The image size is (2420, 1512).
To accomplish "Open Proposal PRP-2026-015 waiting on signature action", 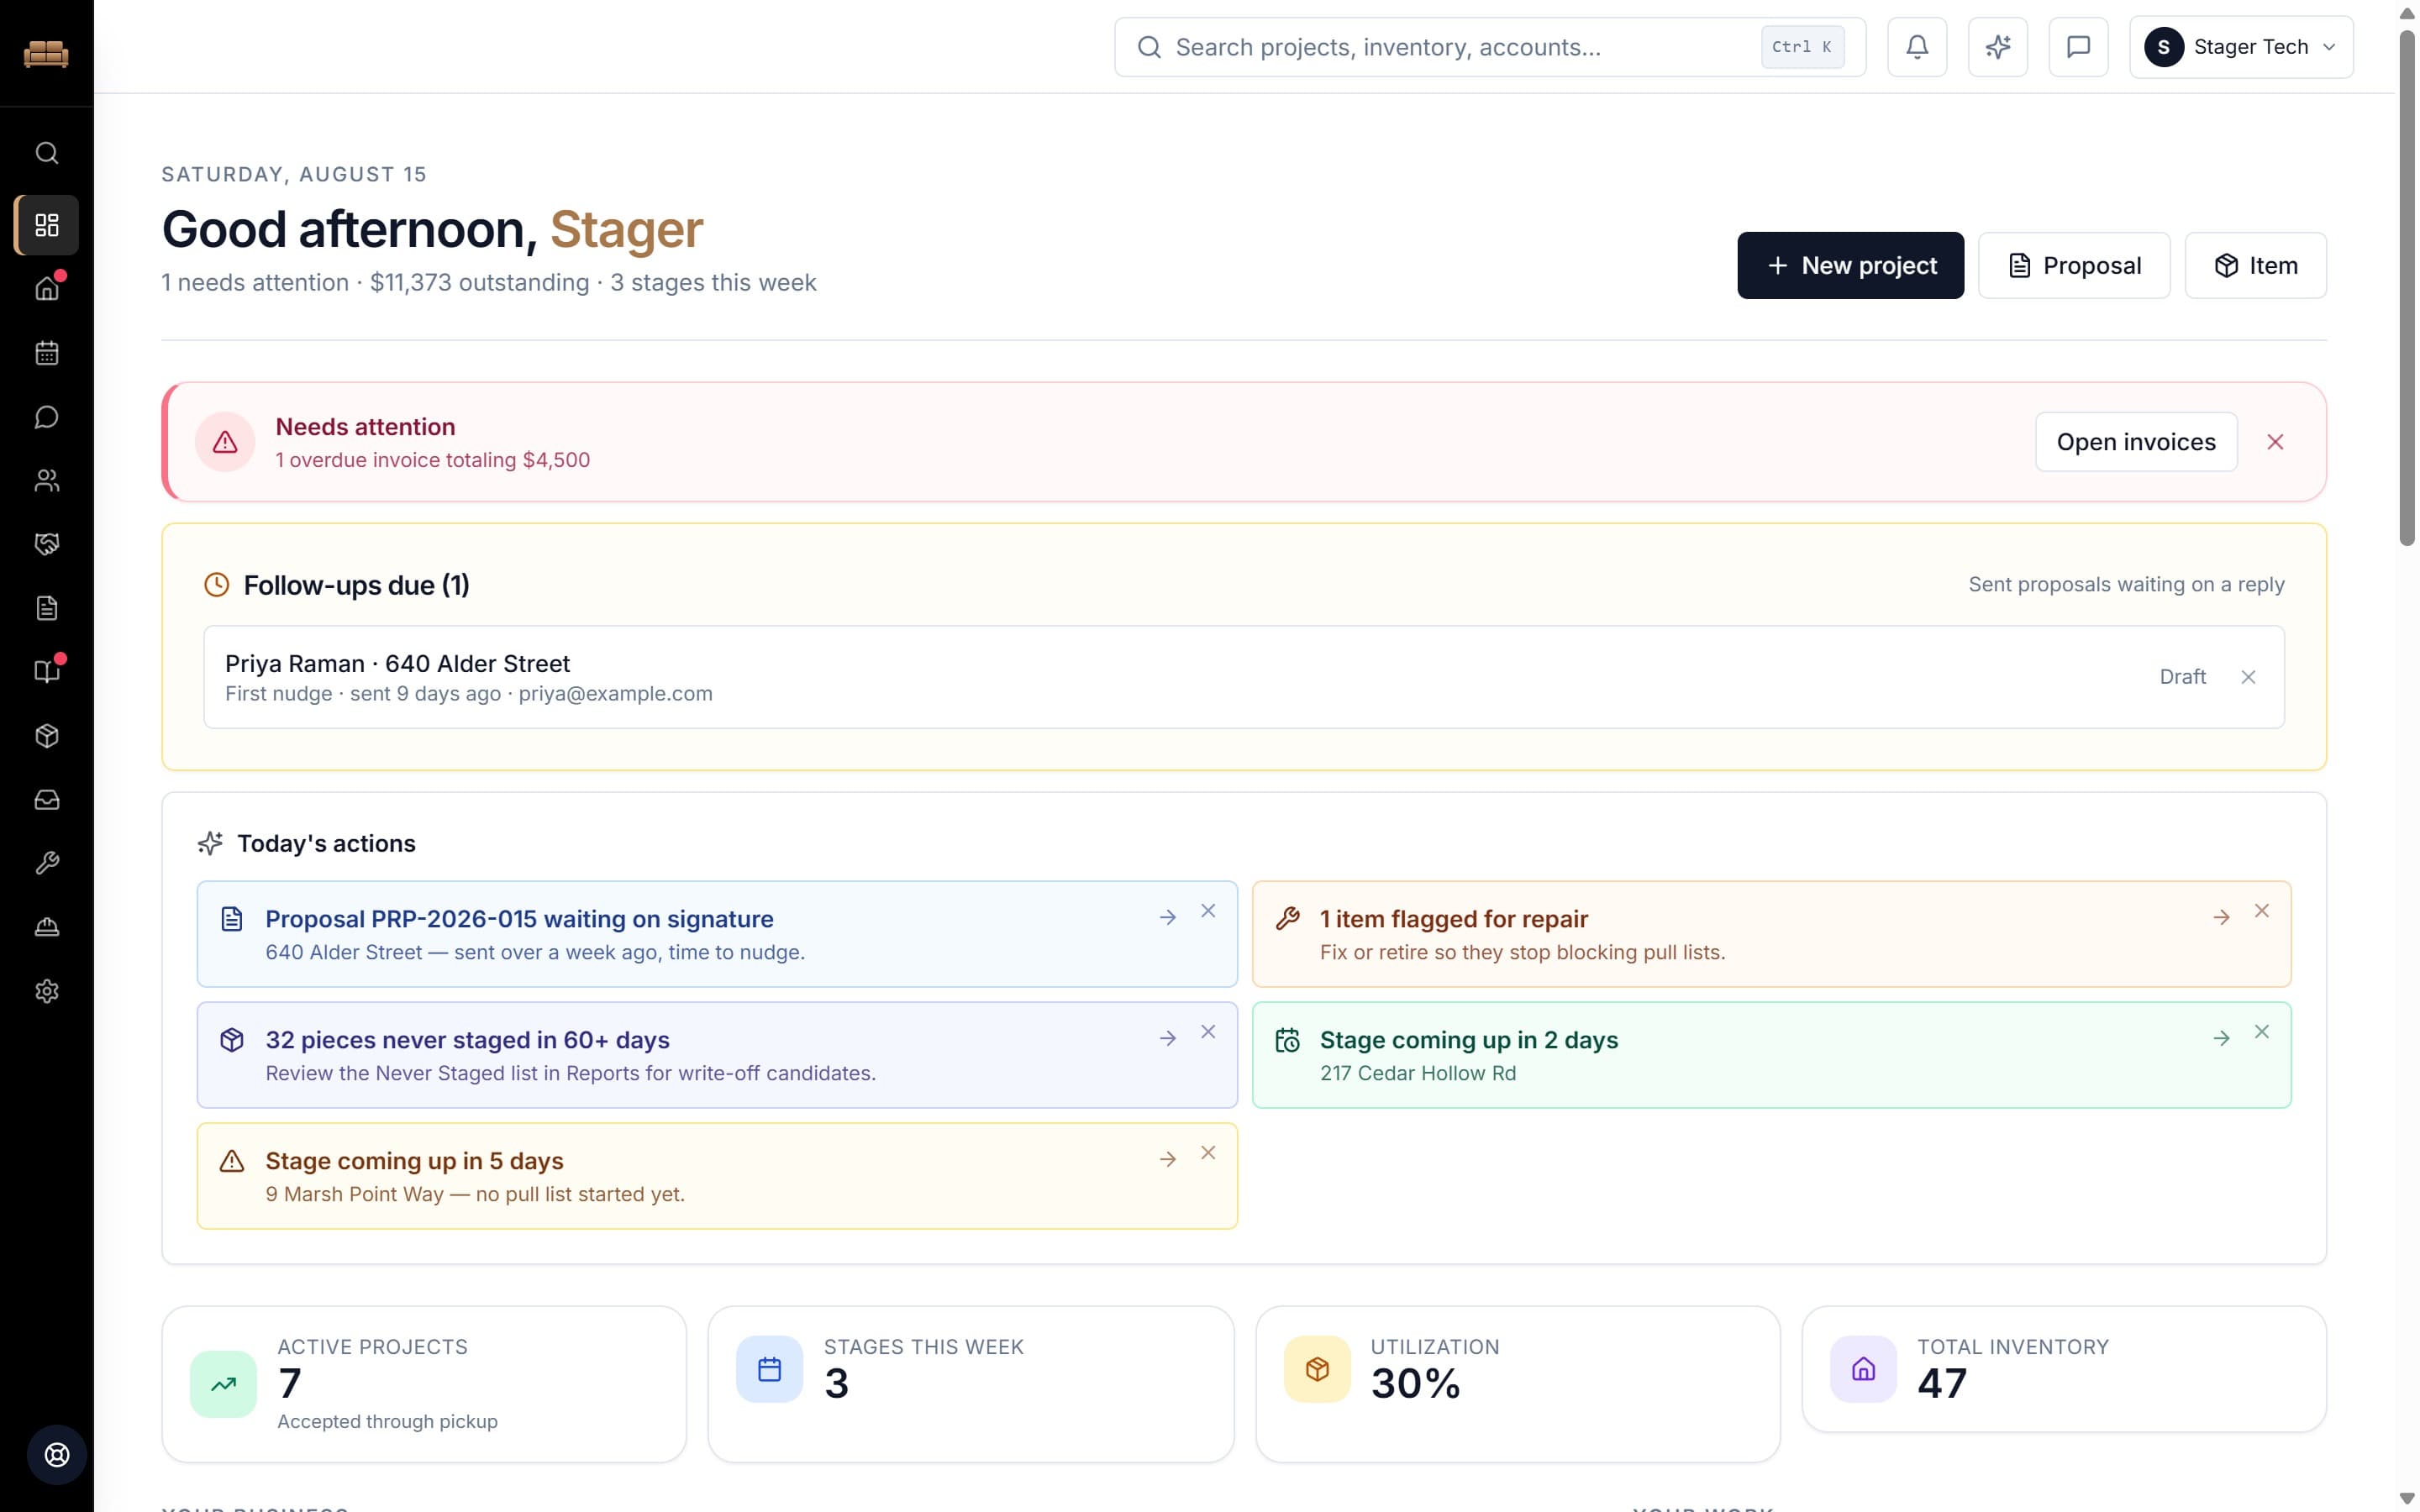I will pos(717,934).
